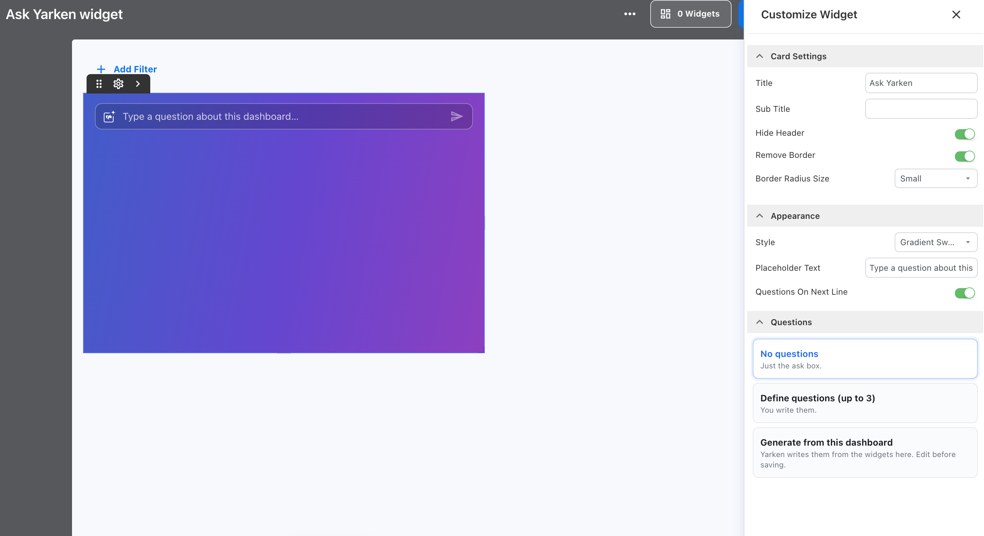This screenshot has width=984, height=536.
Task: Click the send arrow icon
Action: tap(456, 116)
